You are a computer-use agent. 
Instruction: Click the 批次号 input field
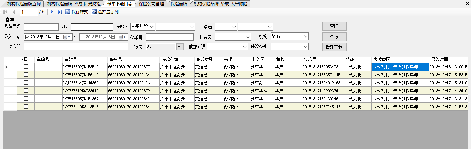76,47
